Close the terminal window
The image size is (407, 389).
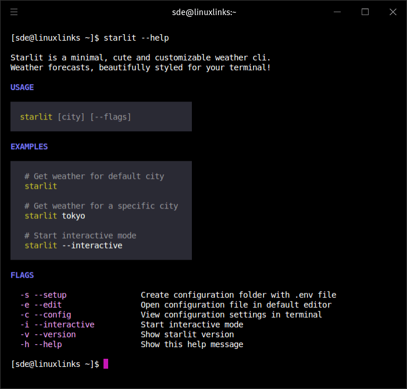[x=392, y=12]
